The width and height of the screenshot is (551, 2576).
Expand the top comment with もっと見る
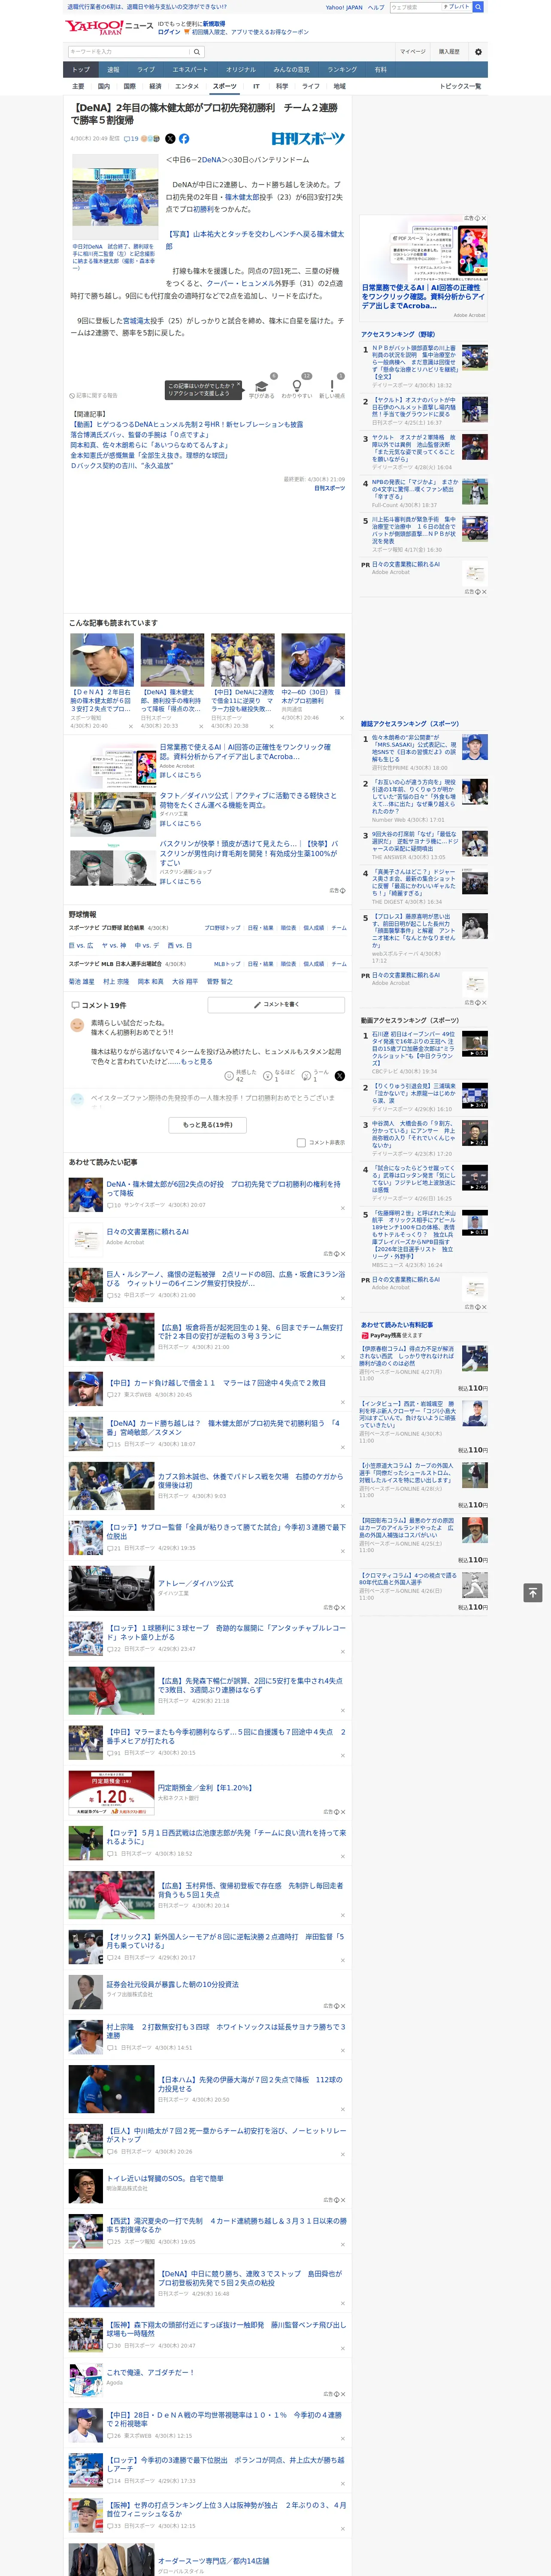click(x=196, y=1062)
